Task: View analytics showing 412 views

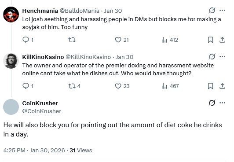Action: [x=170, y=40]
